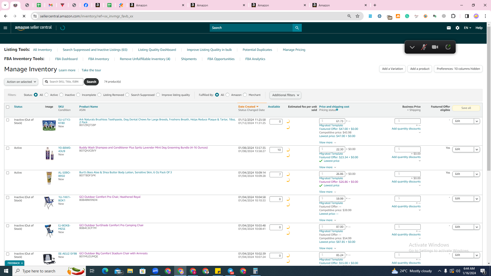The width and height of the screenshot is (491, 276).
Task: Dismiss the Feedback tab
Action: [x=22, y=263]
